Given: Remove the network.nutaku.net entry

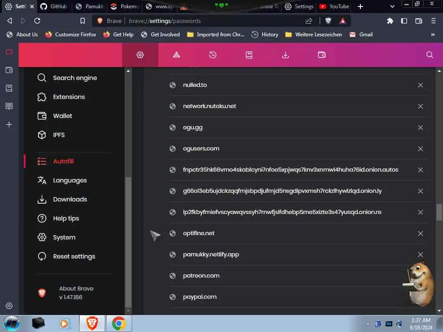Looking at the screenshot, I should (421, 106).
